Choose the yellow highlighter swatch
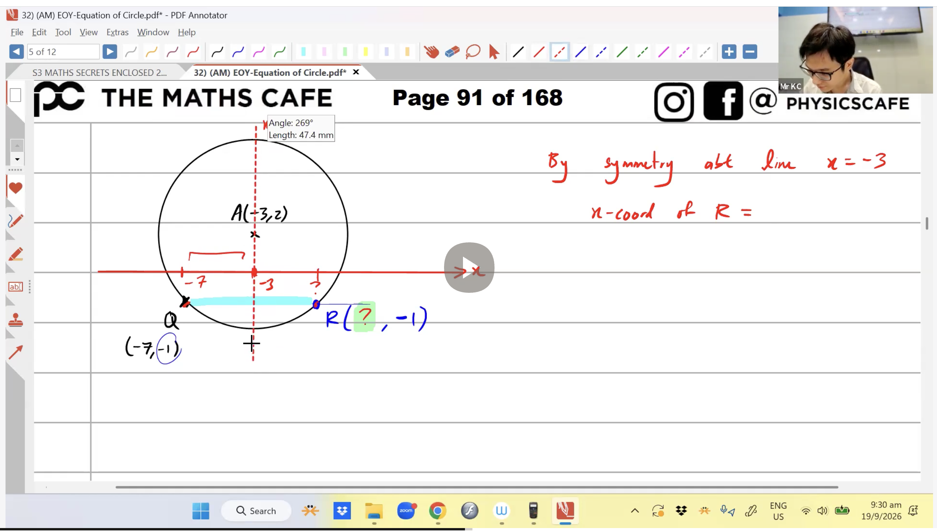Screen dimensions: 937x532 pos(366,52)
